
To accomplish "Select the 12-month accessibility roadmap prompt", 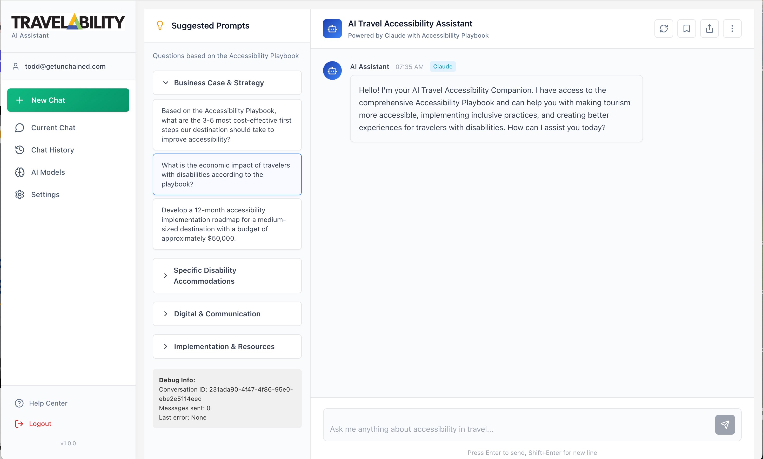I will (227, 224).
